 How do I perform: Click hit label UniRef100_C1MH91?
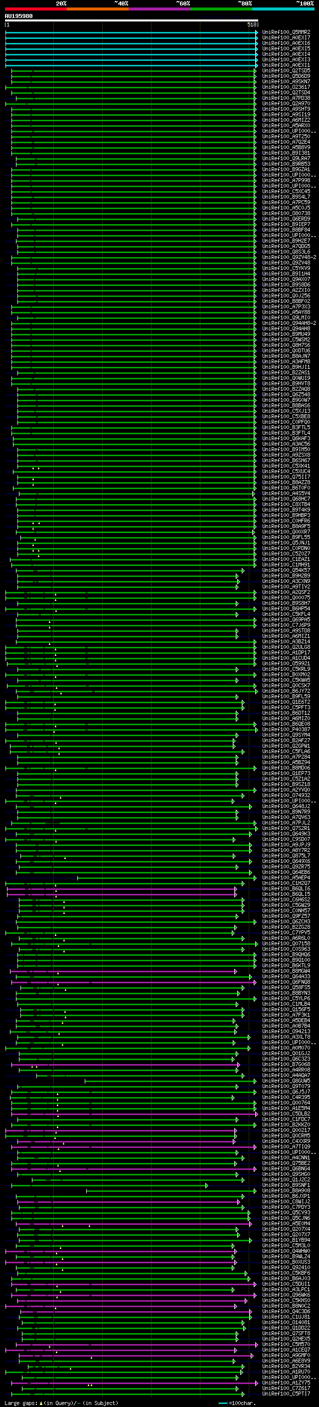click(x=286, y=565)
